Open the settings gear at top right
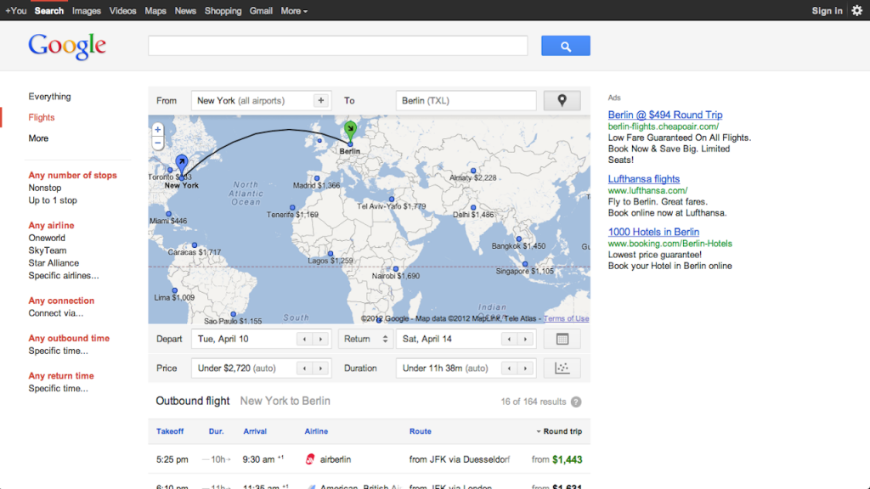The image size is (870, 489). click(x=856, y=10)
